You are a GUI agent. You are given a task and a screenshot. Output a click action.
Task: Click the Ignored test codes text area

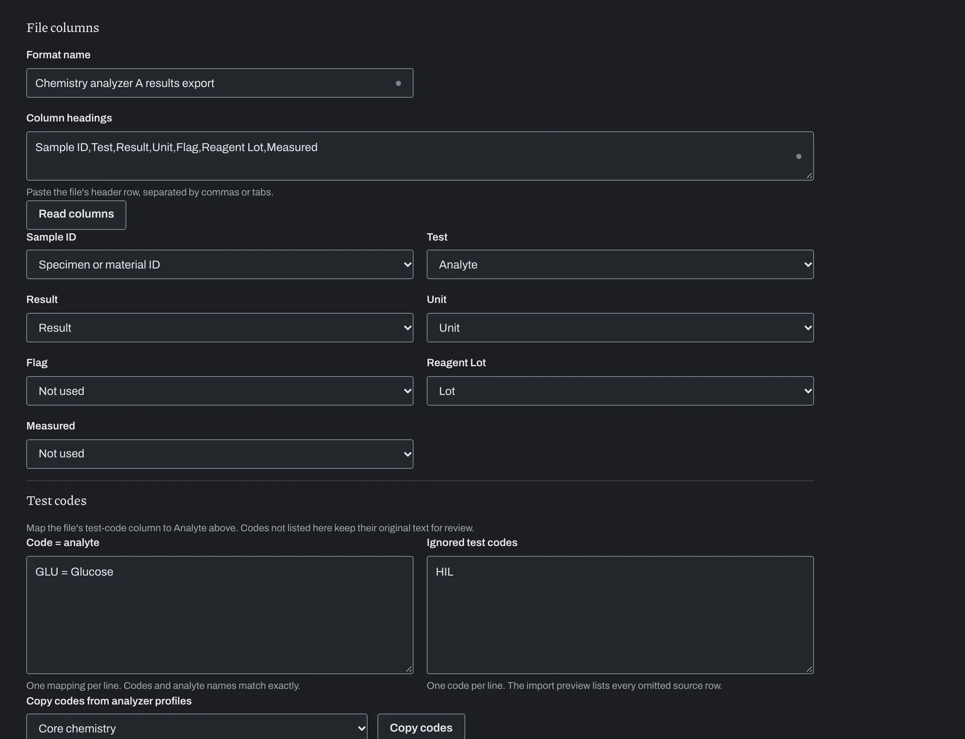pyautogui.click(x=620, y=615)
